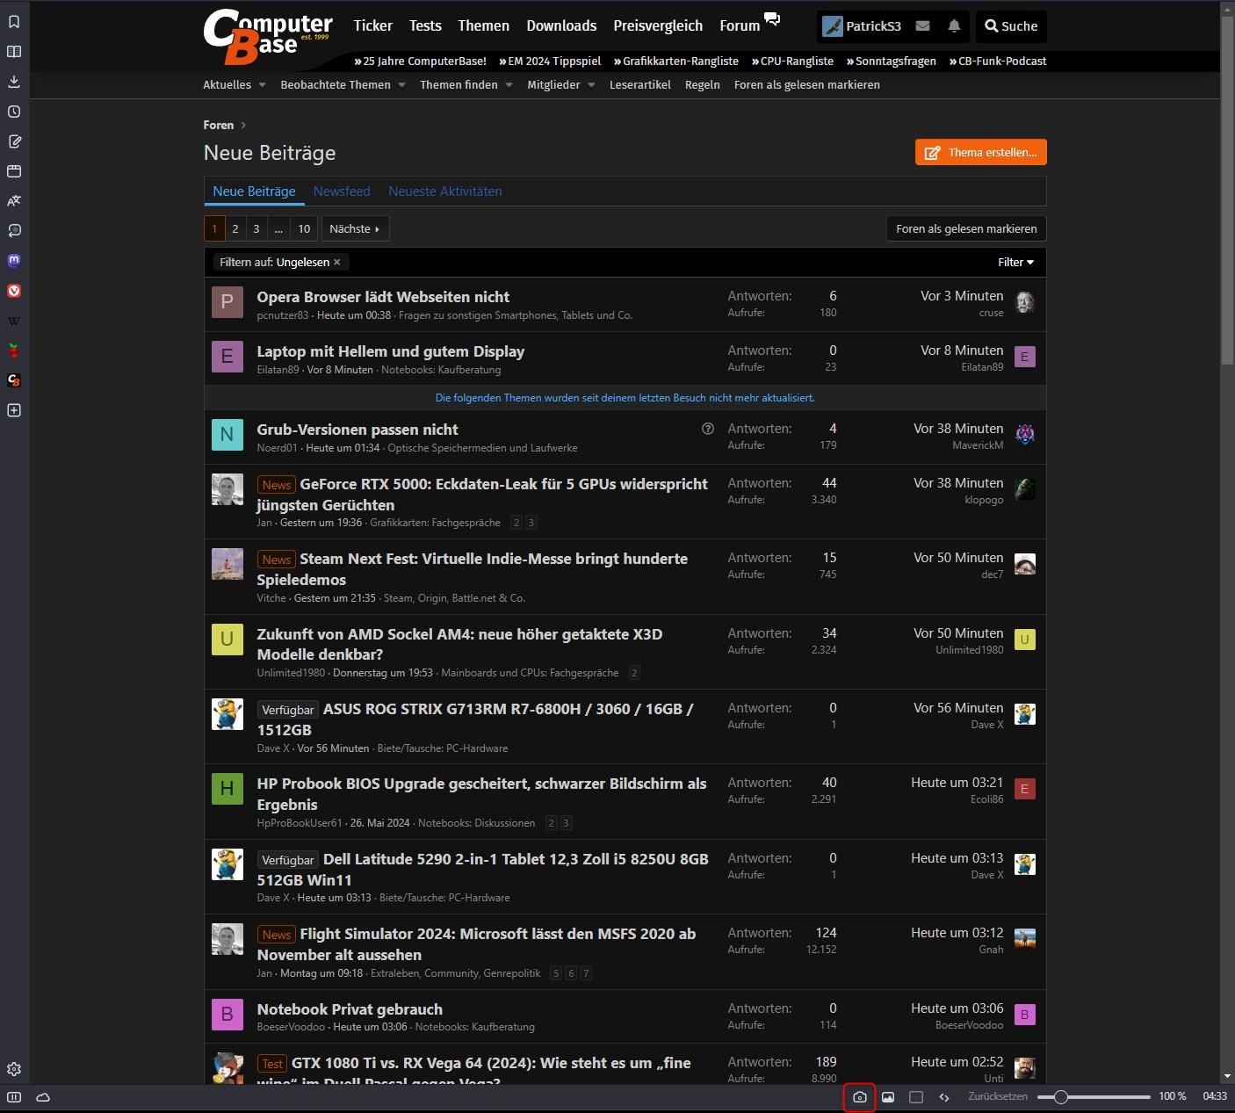
Task: Open the Bookmarks panel in the sidebar
Action: 14,22
